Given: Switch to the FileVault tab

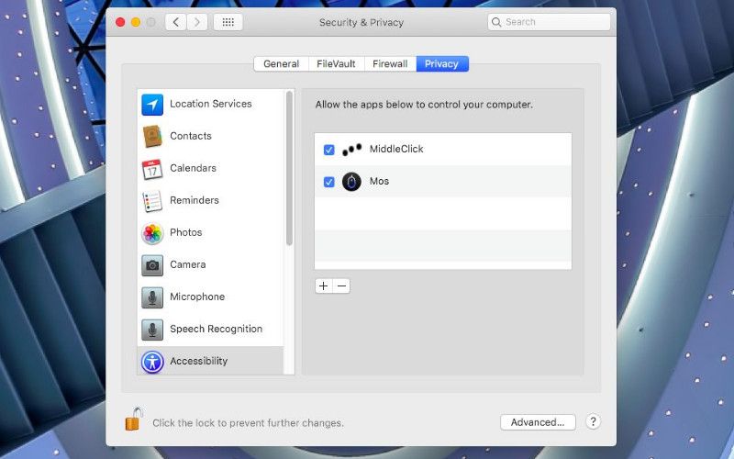Looking at the screenshot, I should coord(336,63).
